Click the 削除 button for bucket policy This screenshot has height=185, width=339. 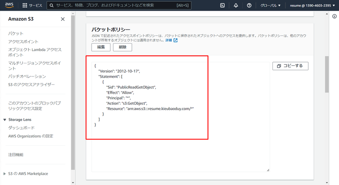coord(122,47)
